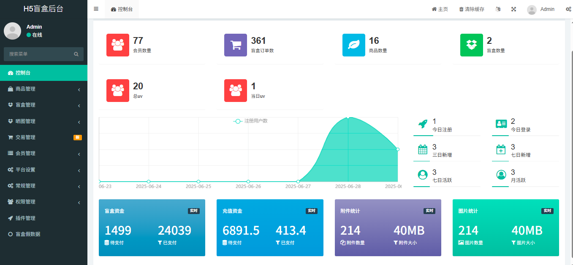Image resolution: width=573 pixels, height=265 pixels.
Task: Switch to the 控制台 tab in top bar
Action: (122, 9)
